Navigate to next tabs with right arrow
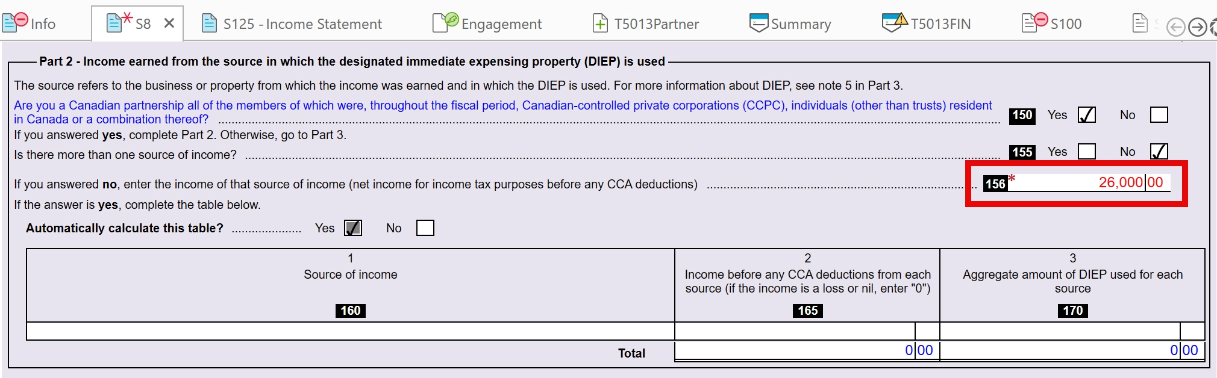1217x378 pixels. (1198, 27)
